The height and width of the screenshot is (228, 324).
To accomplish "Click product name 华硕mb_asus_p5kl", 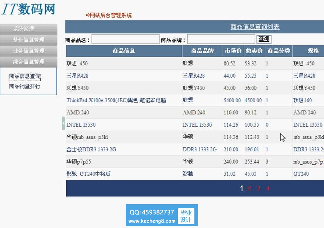I will point(87,137).
